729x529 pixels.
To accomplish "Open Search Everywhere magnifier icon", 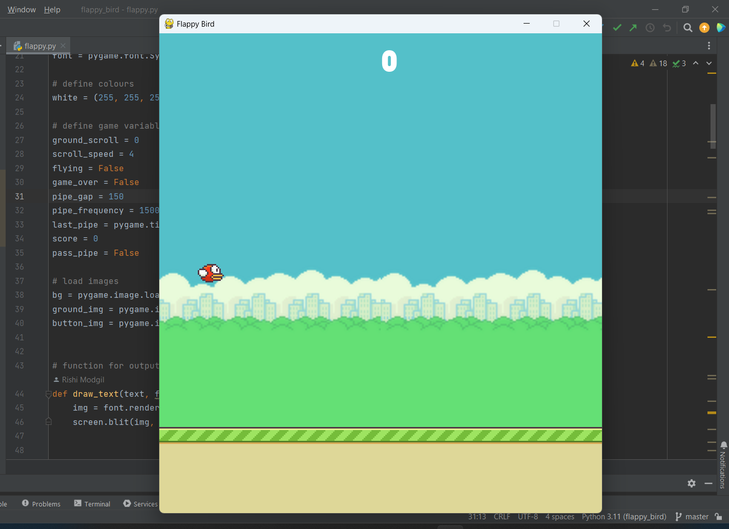I will 688,28.
